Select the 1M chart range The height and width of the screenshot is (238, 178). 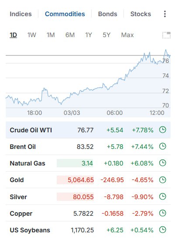pos(51,35)
